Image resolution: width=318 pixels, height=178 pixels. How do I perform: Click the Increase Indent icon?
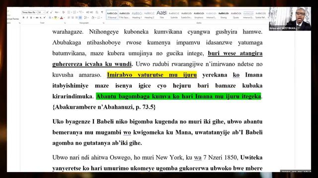tap(91, 12)
